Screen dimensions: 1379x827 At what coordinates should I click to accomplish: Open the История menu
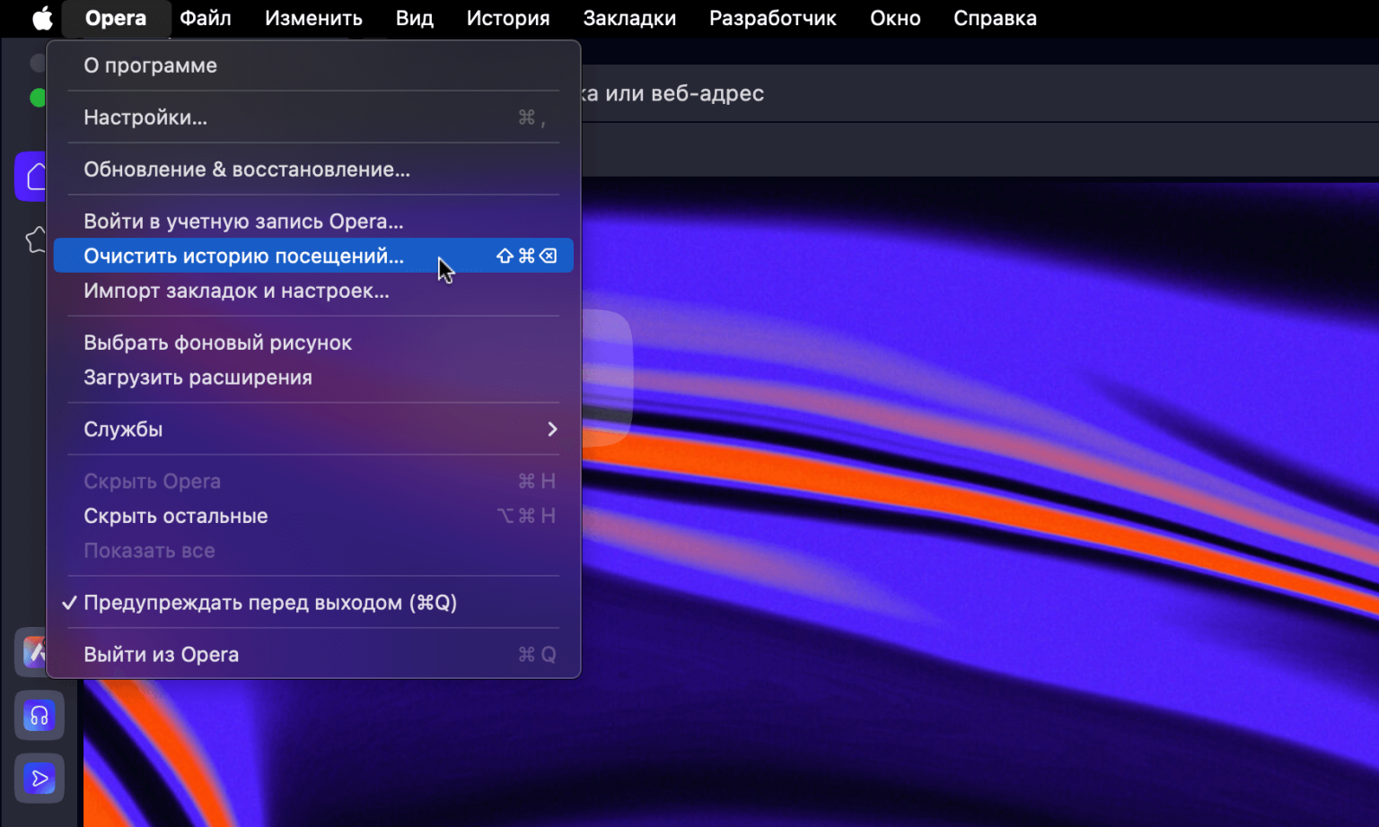click(x=507, y=18)
